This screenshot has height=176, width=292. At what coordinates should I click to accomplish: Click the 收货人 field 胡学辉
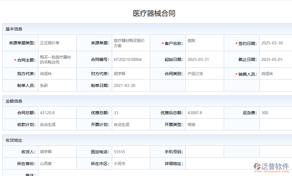(57, 152)
